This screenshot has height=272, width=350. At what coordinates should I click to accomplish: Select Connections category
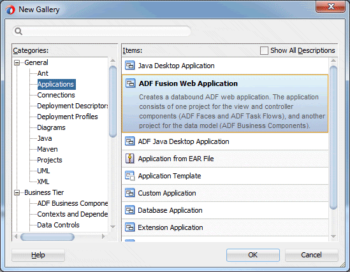56,95
